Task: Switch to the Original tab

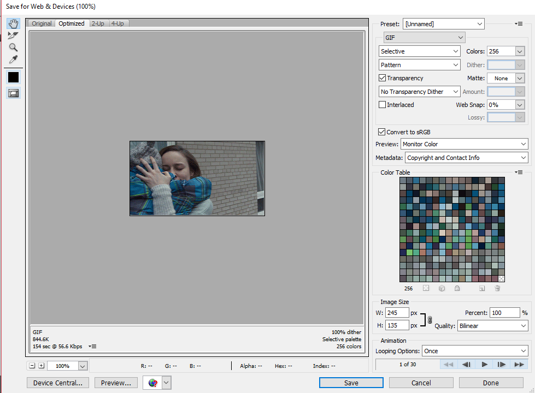Action: pos(42,23)
